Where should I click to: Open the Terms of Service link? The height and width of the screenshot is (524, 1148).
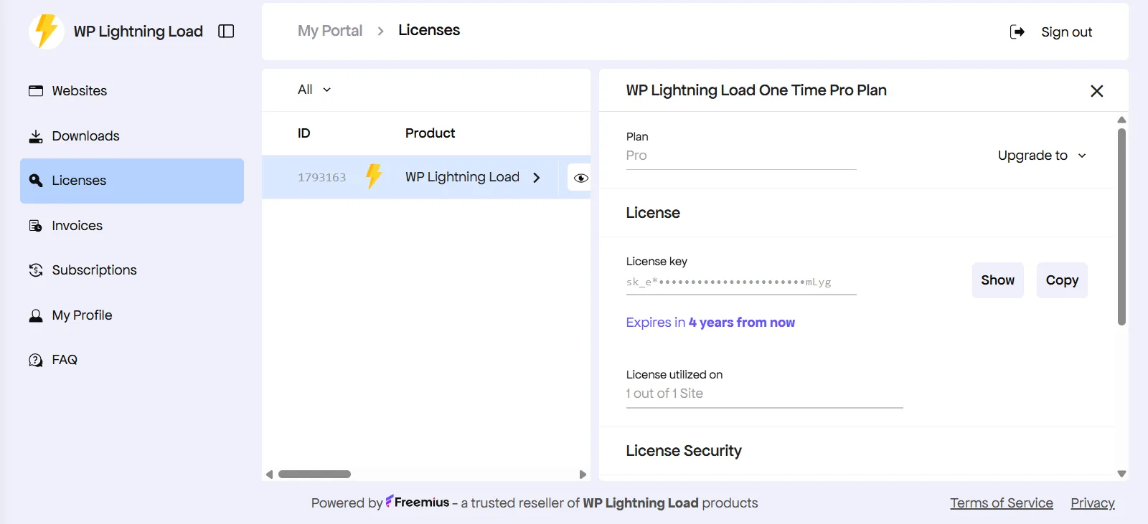click(1001, 503)
